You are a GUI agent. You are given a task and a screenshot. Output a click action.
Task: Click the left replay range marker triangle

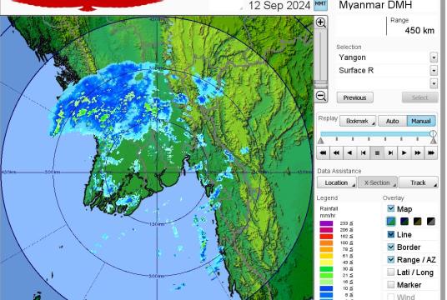(x=321, y=141)
